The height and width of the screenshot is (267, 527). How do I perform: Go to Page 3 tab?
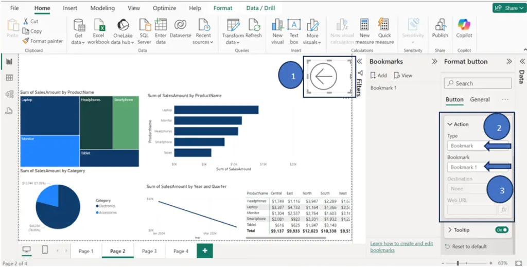click(x=149, y=251)
